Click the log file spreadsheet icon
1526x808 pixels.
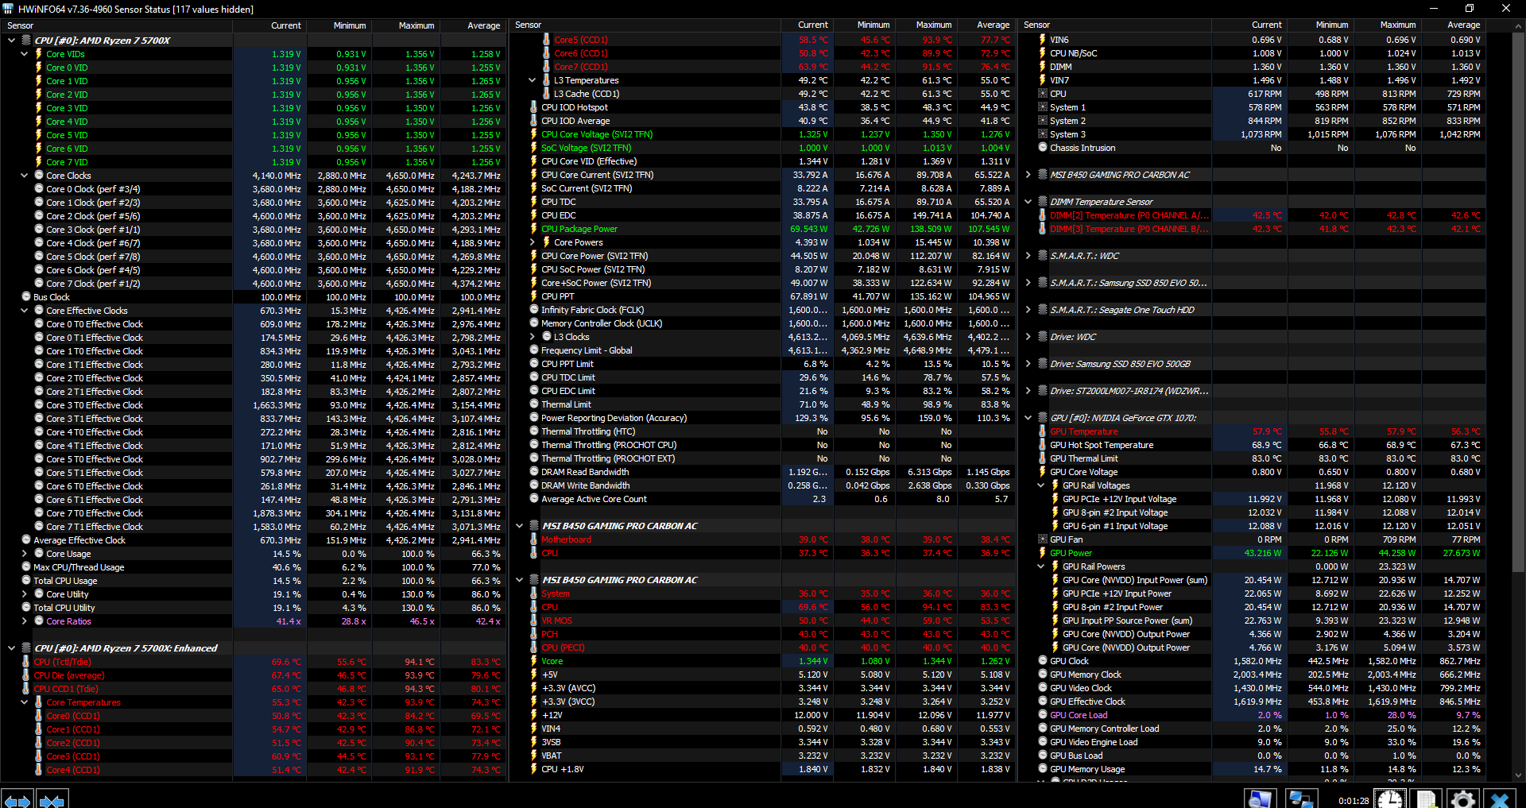(x=1427, y=798)
